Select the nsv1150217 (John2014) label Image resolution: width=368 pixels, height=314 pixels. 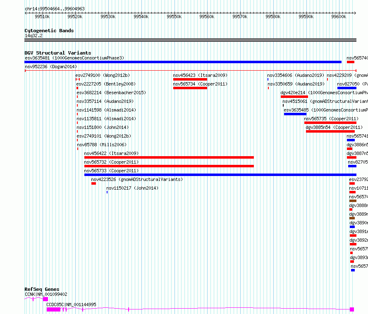pos(132,188)
